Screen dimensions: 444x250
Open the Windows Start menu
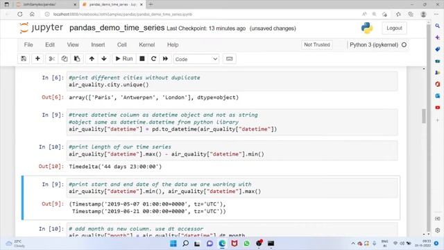coord(173,243)
